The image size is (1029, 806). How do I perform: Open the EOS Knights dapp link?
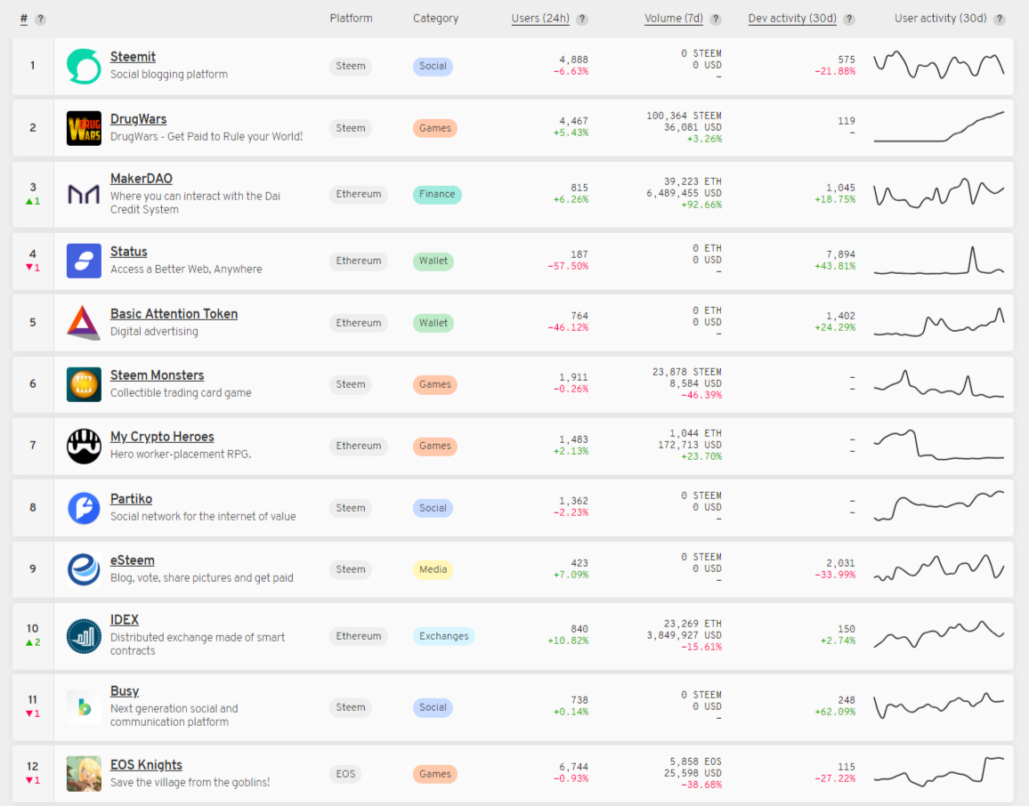[x=146, y=765]
